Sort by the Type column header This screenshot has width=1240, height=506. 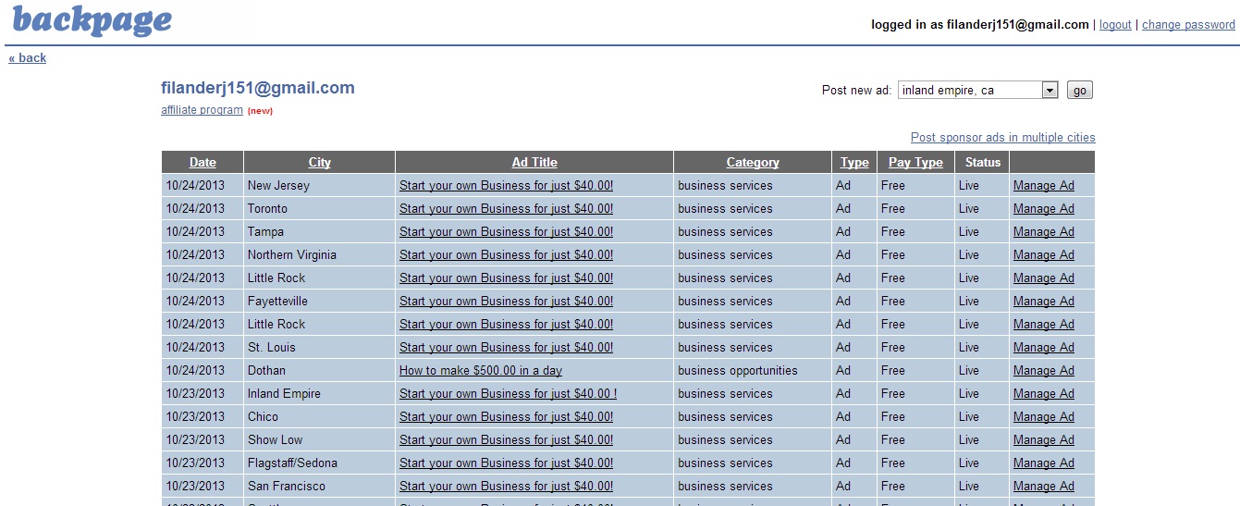coord(854,162)
